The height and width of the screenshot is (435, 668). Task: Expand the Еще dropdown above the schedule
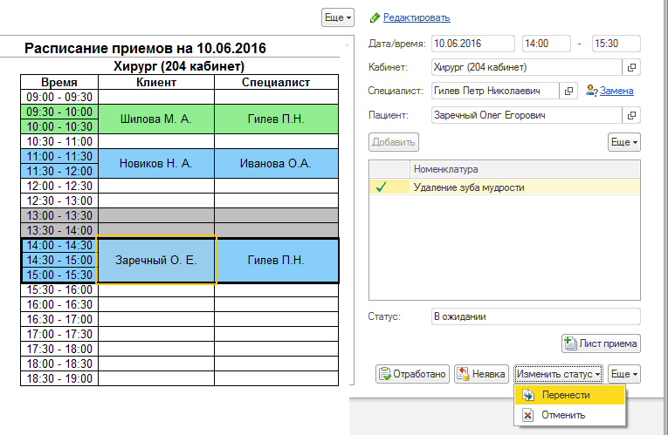tap(338, 17)
